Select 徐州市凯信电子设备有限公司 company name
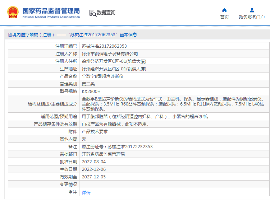Image resolution: width=270 pixels, height=201 pixels. (110, 53)
